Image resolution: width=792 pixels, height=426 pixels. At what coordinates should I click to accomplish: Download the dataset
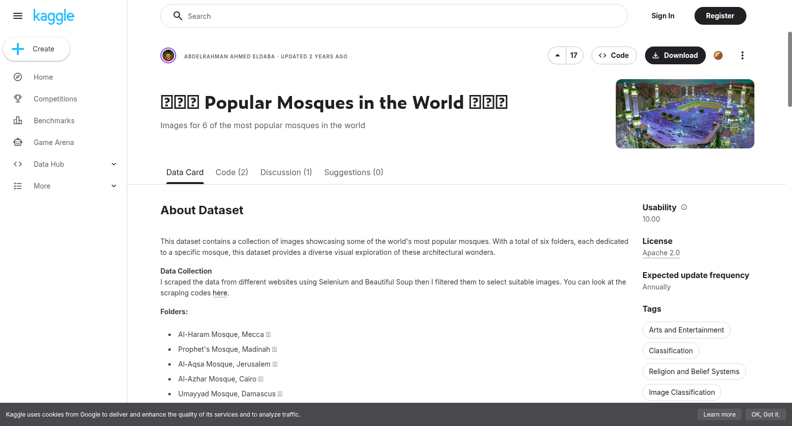point(675,55)
